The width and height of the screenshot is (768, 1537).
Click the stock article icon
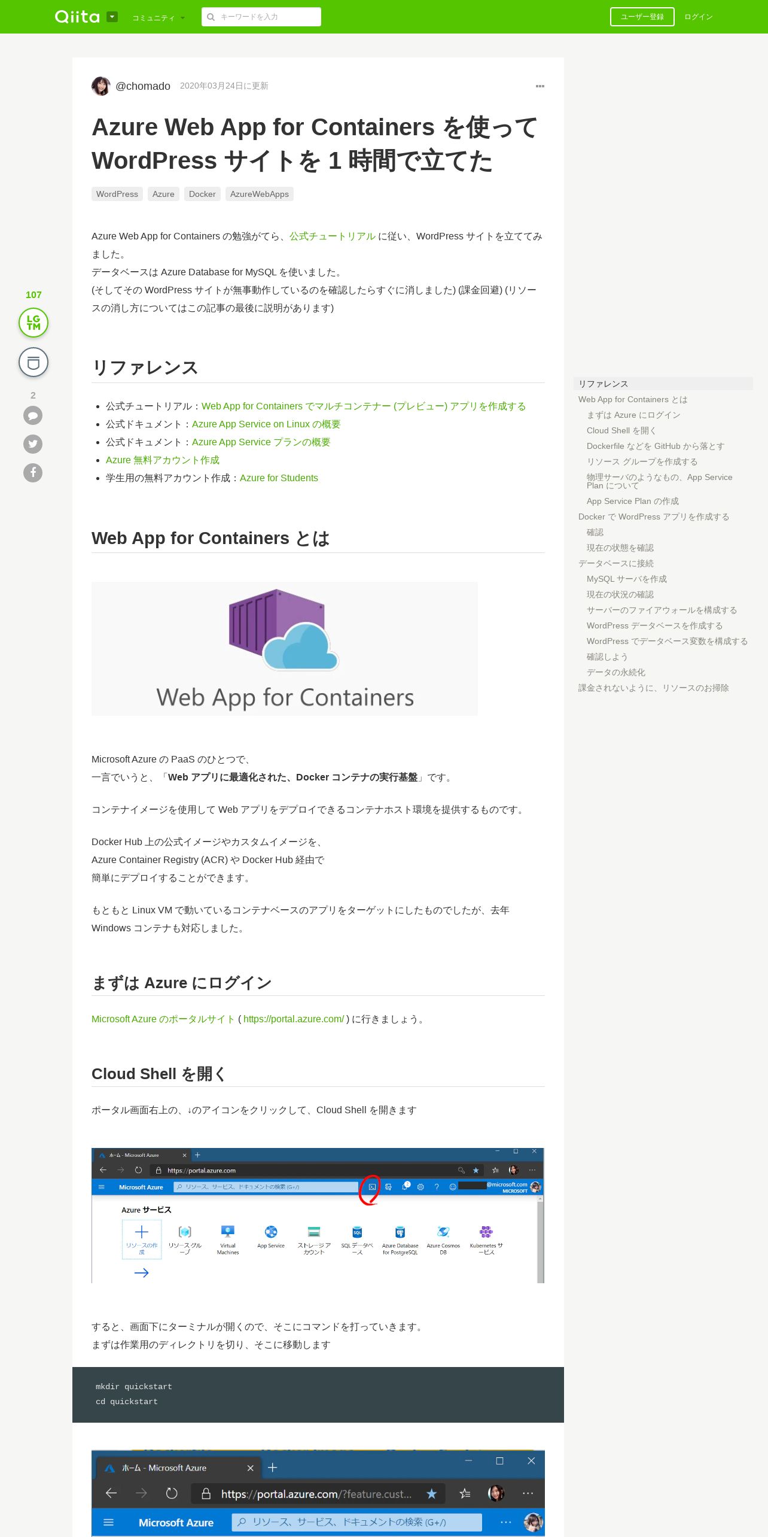pyautogui.click(x=33, y=362)
